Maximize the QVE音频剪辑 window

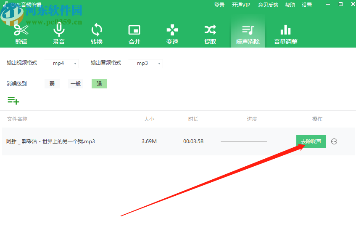tap(340, 4)
